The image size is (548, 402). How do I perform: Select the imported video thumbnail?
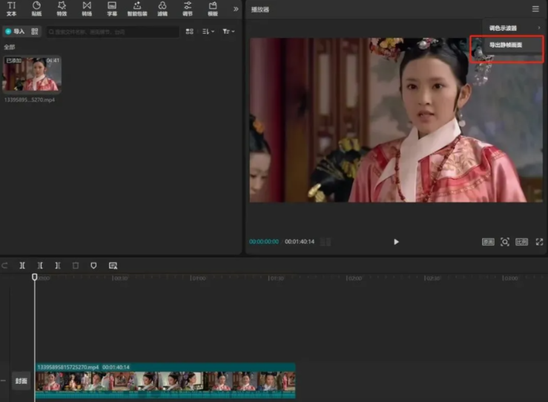[x=32, y=74]
